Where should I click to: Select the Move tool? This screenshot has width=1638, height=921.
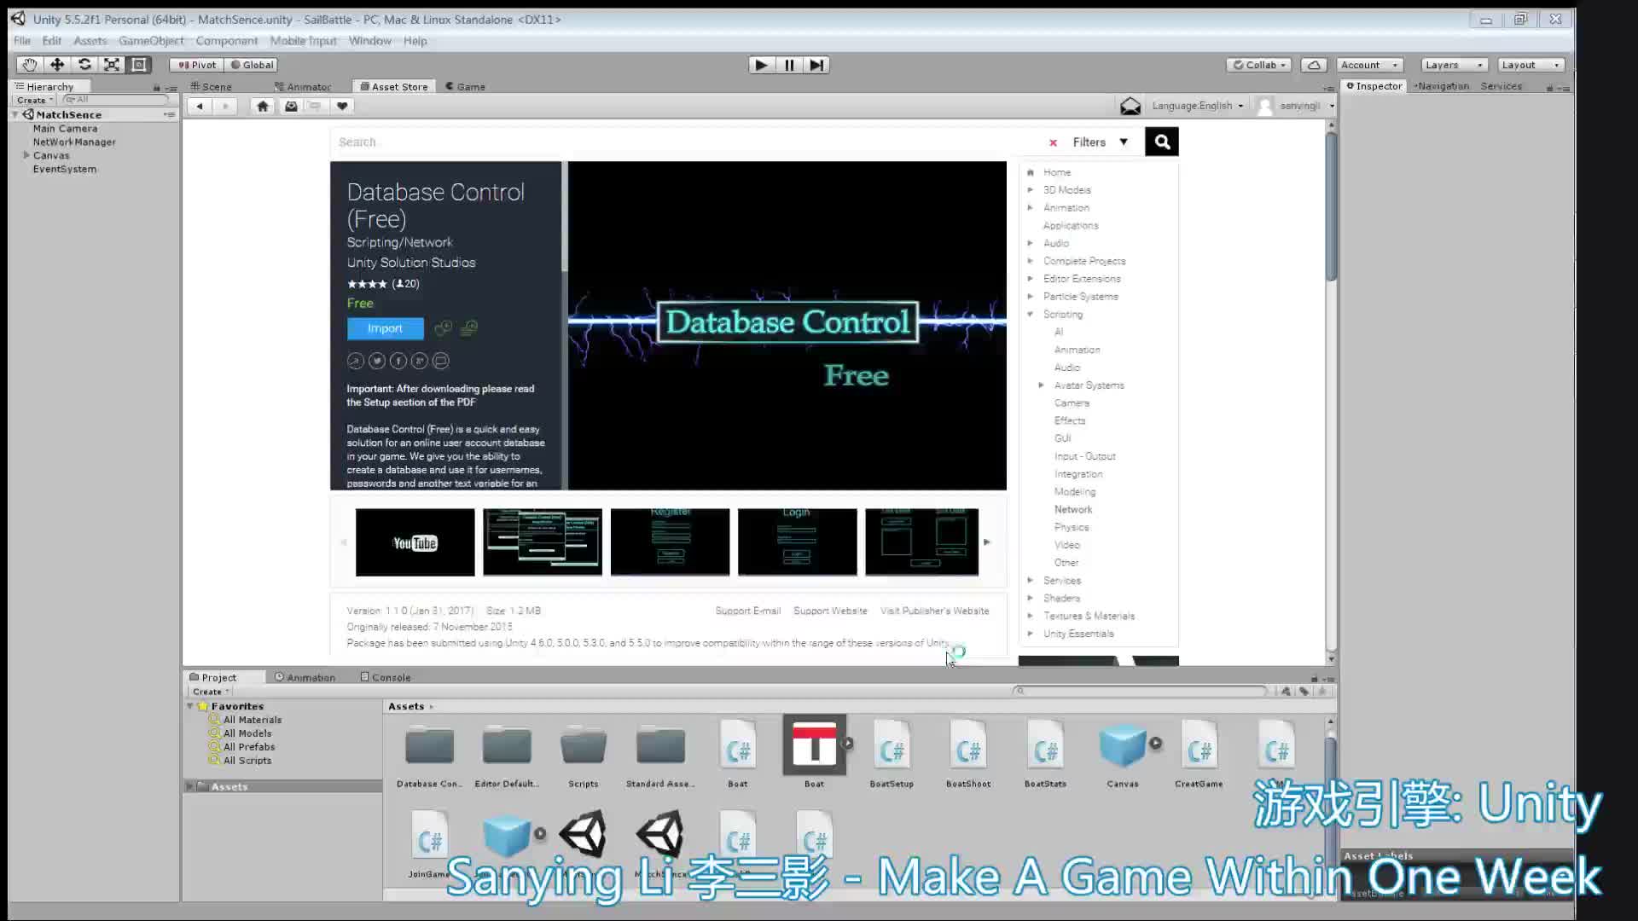point(57,65)
